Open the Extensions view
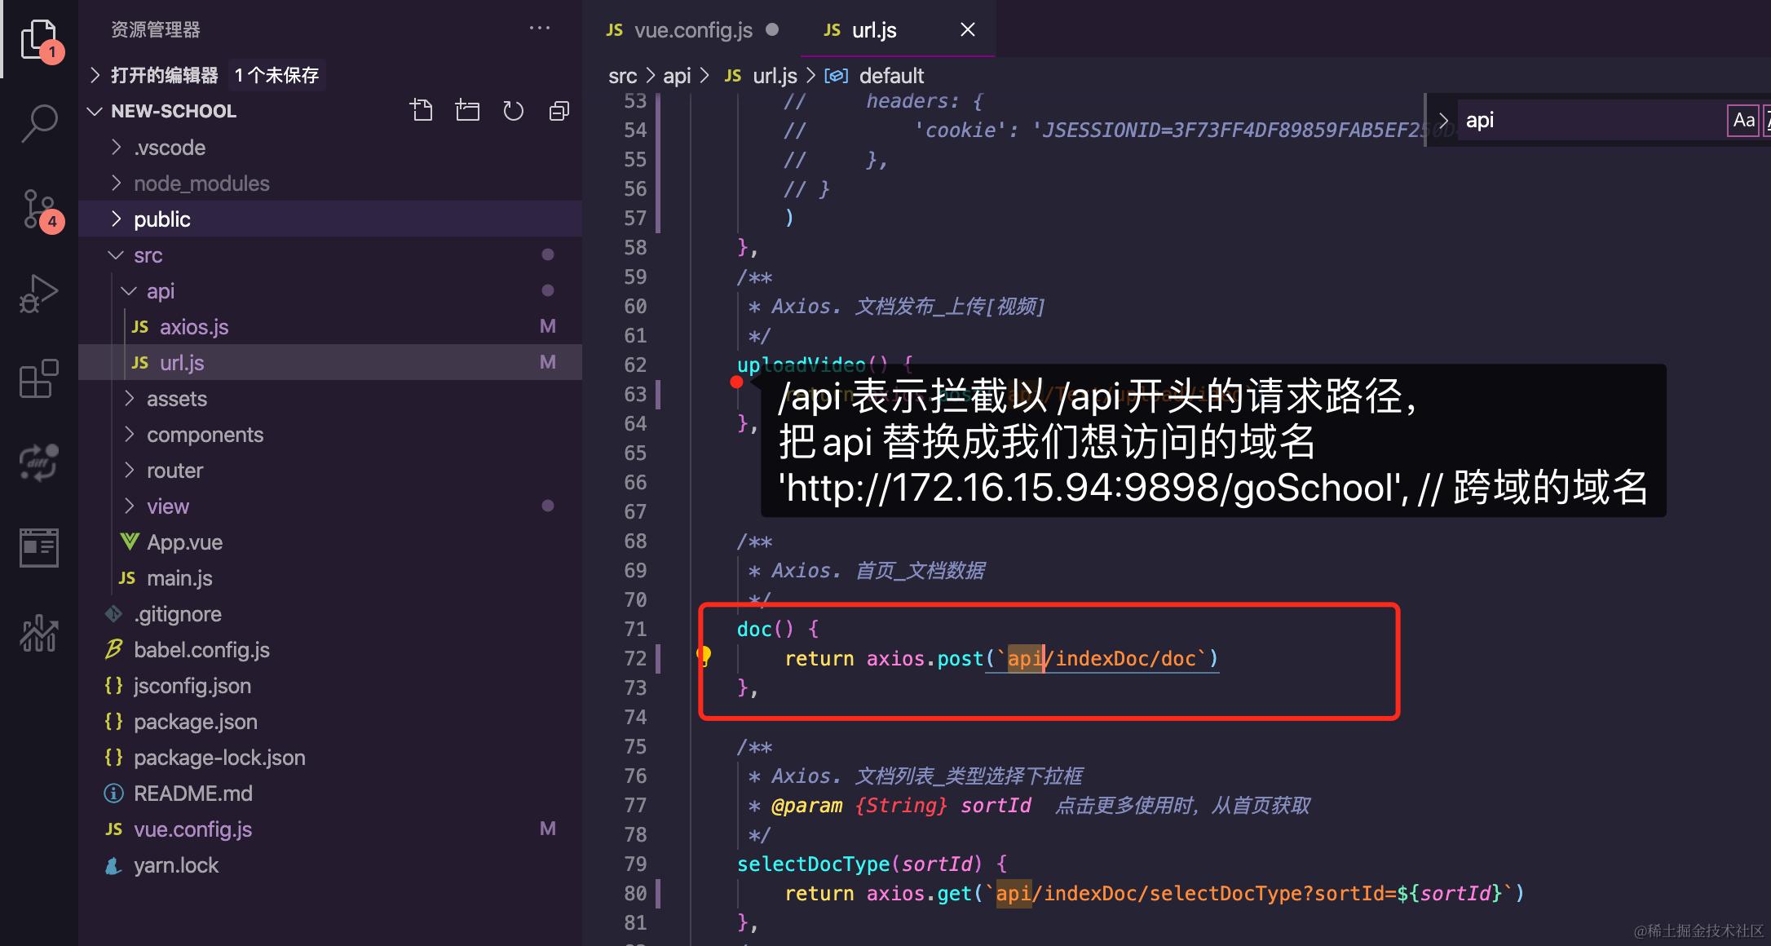Viewport: 1771px width, 946px height. (x=39, y=378)
